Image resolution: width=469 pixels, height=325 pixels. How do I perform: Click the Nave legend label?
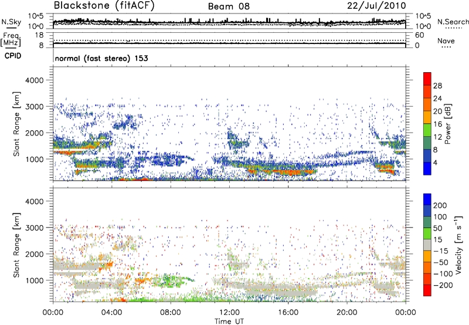click(x=446, y=41)
